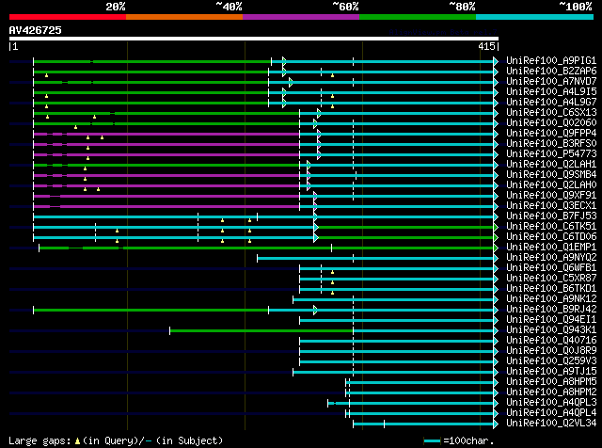Click the green ~80% legend segment

tap(418, 17)
